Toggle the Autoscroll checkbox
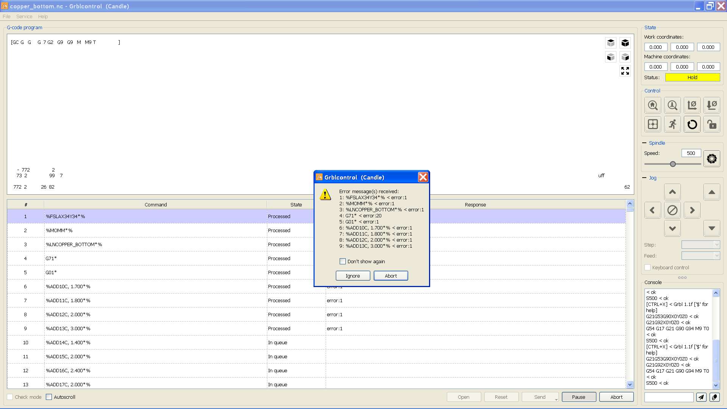Image resolution: width=727 pixels, height=409 pixels. point(49,397)
